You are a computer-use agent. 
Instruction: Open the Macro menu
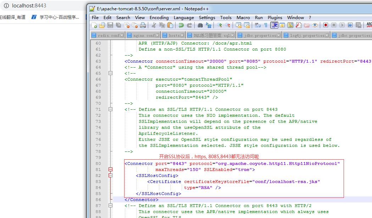243,17
